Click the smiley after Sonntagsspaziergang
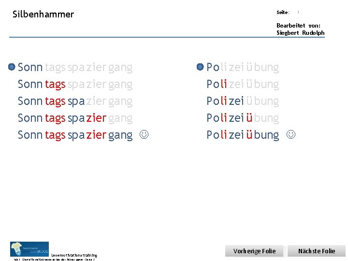The height and width of the screenshot is (261, 348). coord(143,135)
